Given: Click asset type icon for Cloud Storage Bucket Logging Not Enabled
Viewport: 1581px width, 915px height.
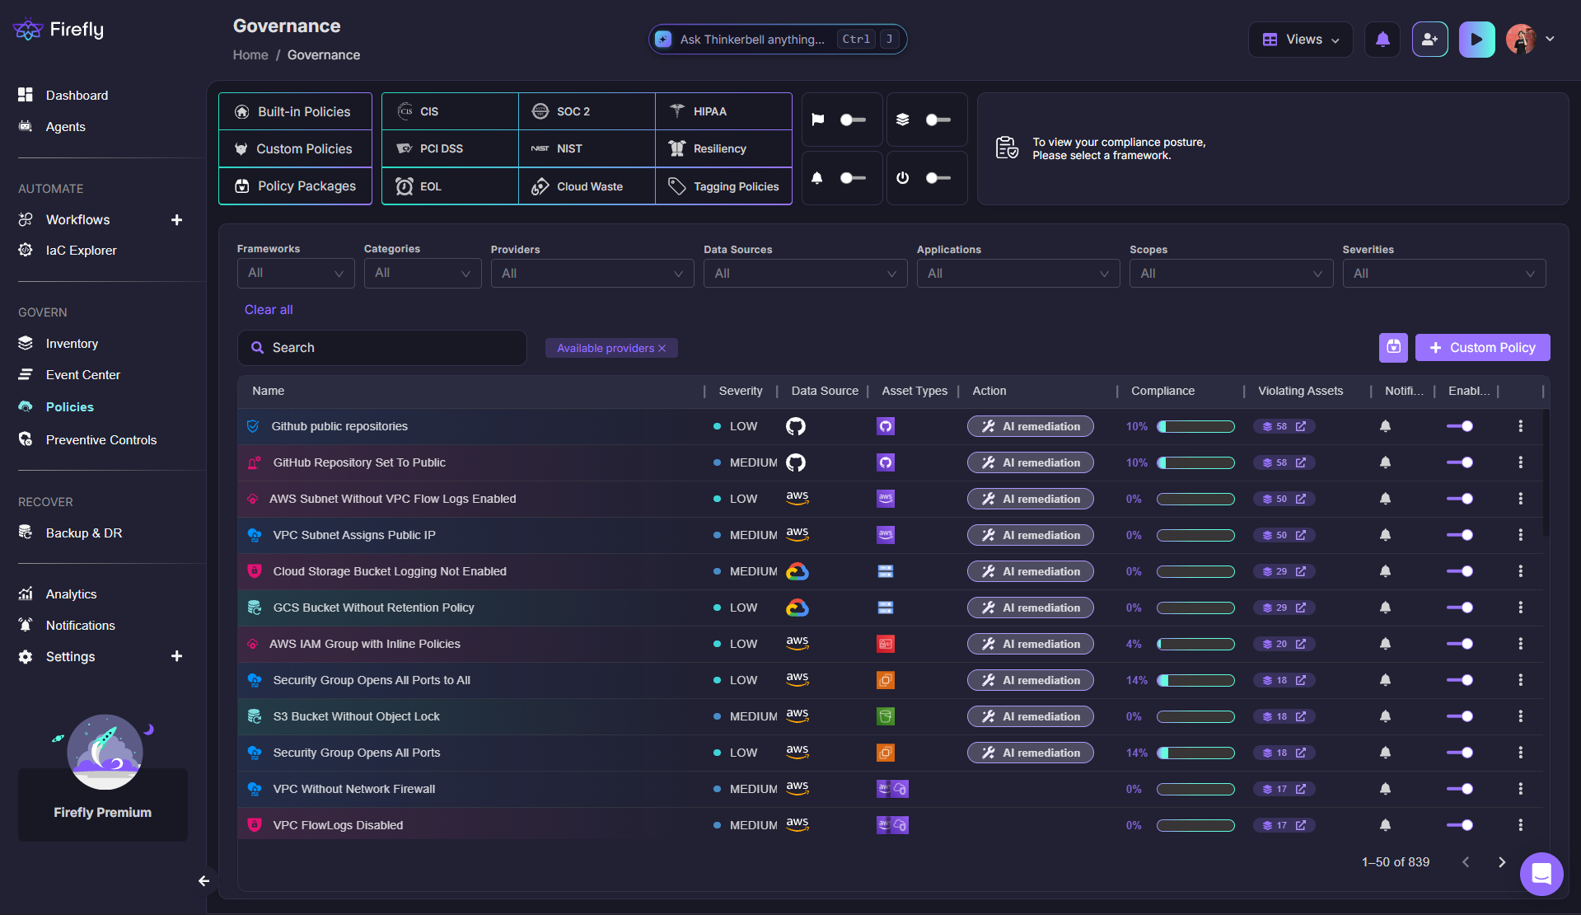Looking at the screenshot, I should pyautogui.click(x=885, y=571).
